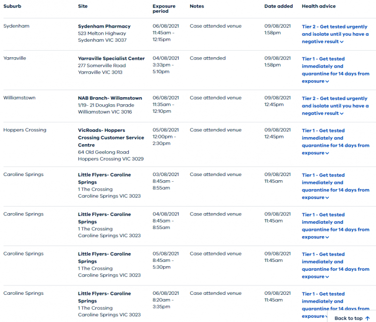Click the Notes column header
This screenshot has height=322, width=376.
[x=197, y=6]
